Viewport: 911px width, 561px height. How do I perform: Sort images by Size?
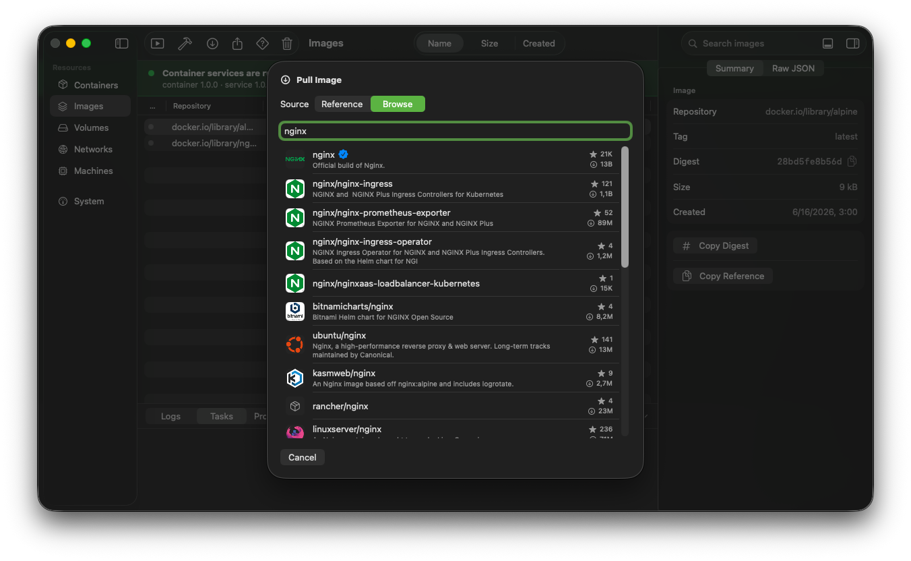click(489, 43)
